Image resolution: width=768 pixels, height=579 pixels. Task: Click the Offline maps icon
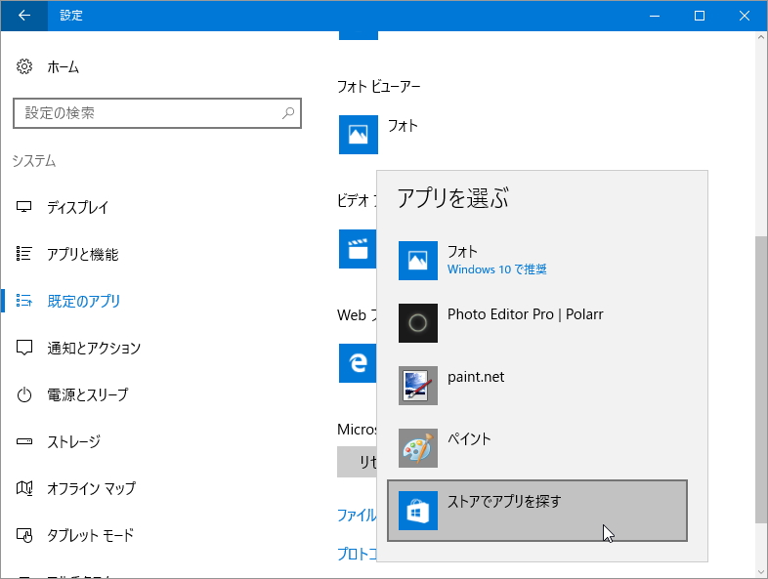24,488
